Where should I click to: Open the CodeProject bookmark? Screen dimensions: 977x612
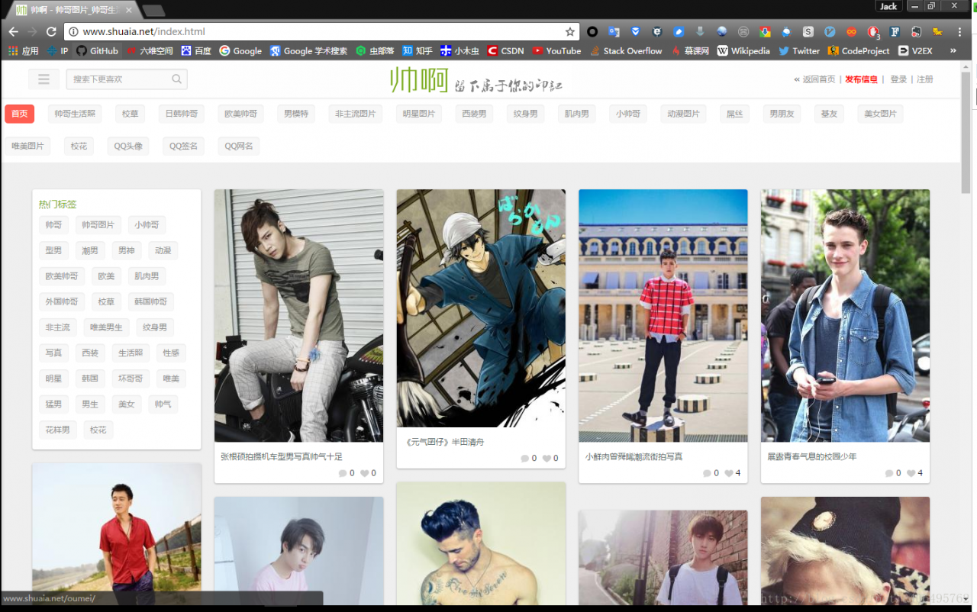pos(859,51)
